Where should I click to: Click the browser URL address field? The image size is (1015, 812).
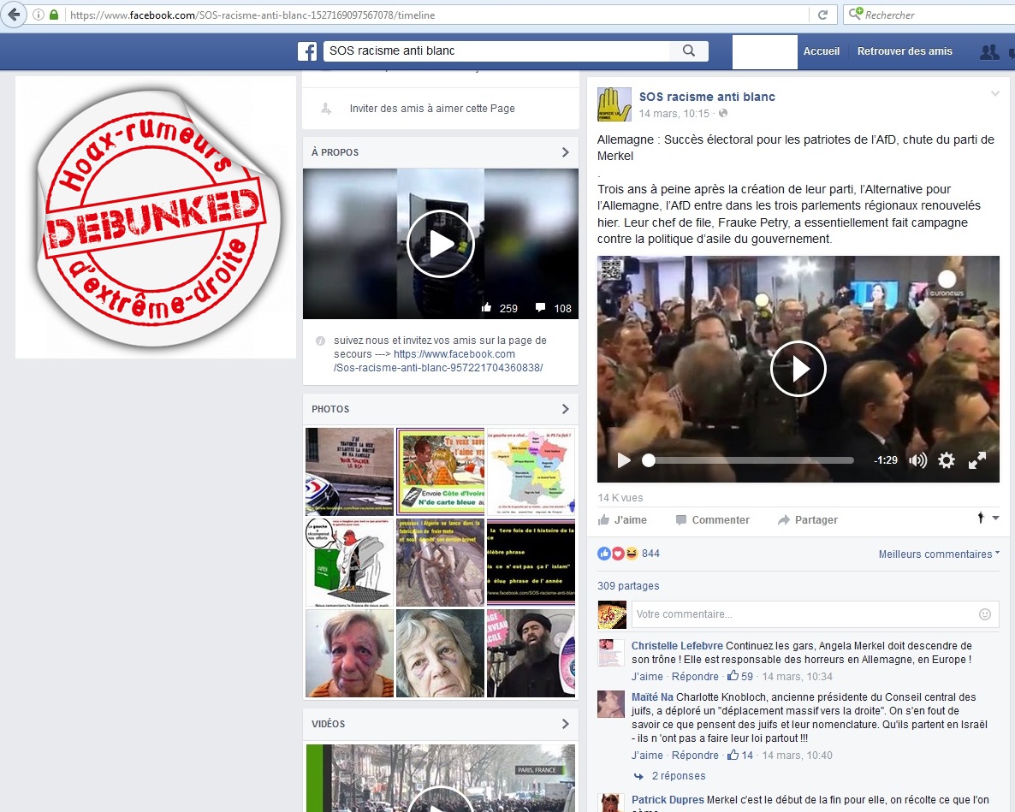[x=437, y=15]
